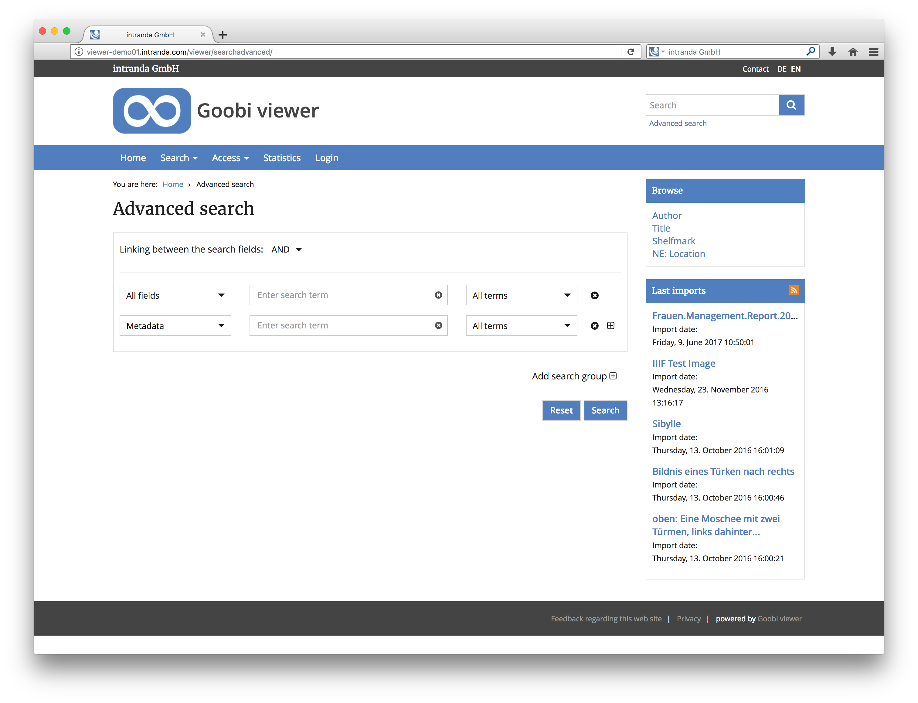Clear the first search term field

point(438,295)
